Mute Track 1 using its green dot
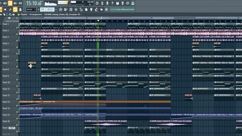Screen dimensions: 242x136 point(17,28)
